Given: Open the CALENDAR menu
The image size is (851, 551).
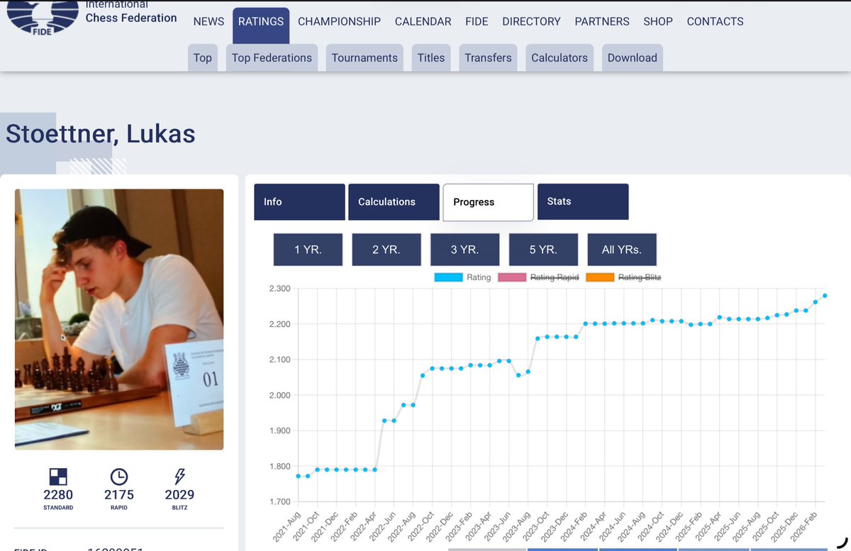Looking at the screenshot, I should coord(423,21).
